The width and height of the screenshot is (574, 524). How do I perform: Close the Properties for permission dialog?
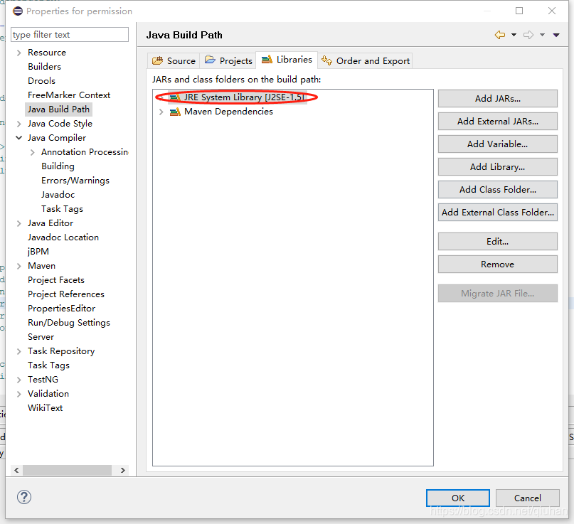(x=552, y=11)
